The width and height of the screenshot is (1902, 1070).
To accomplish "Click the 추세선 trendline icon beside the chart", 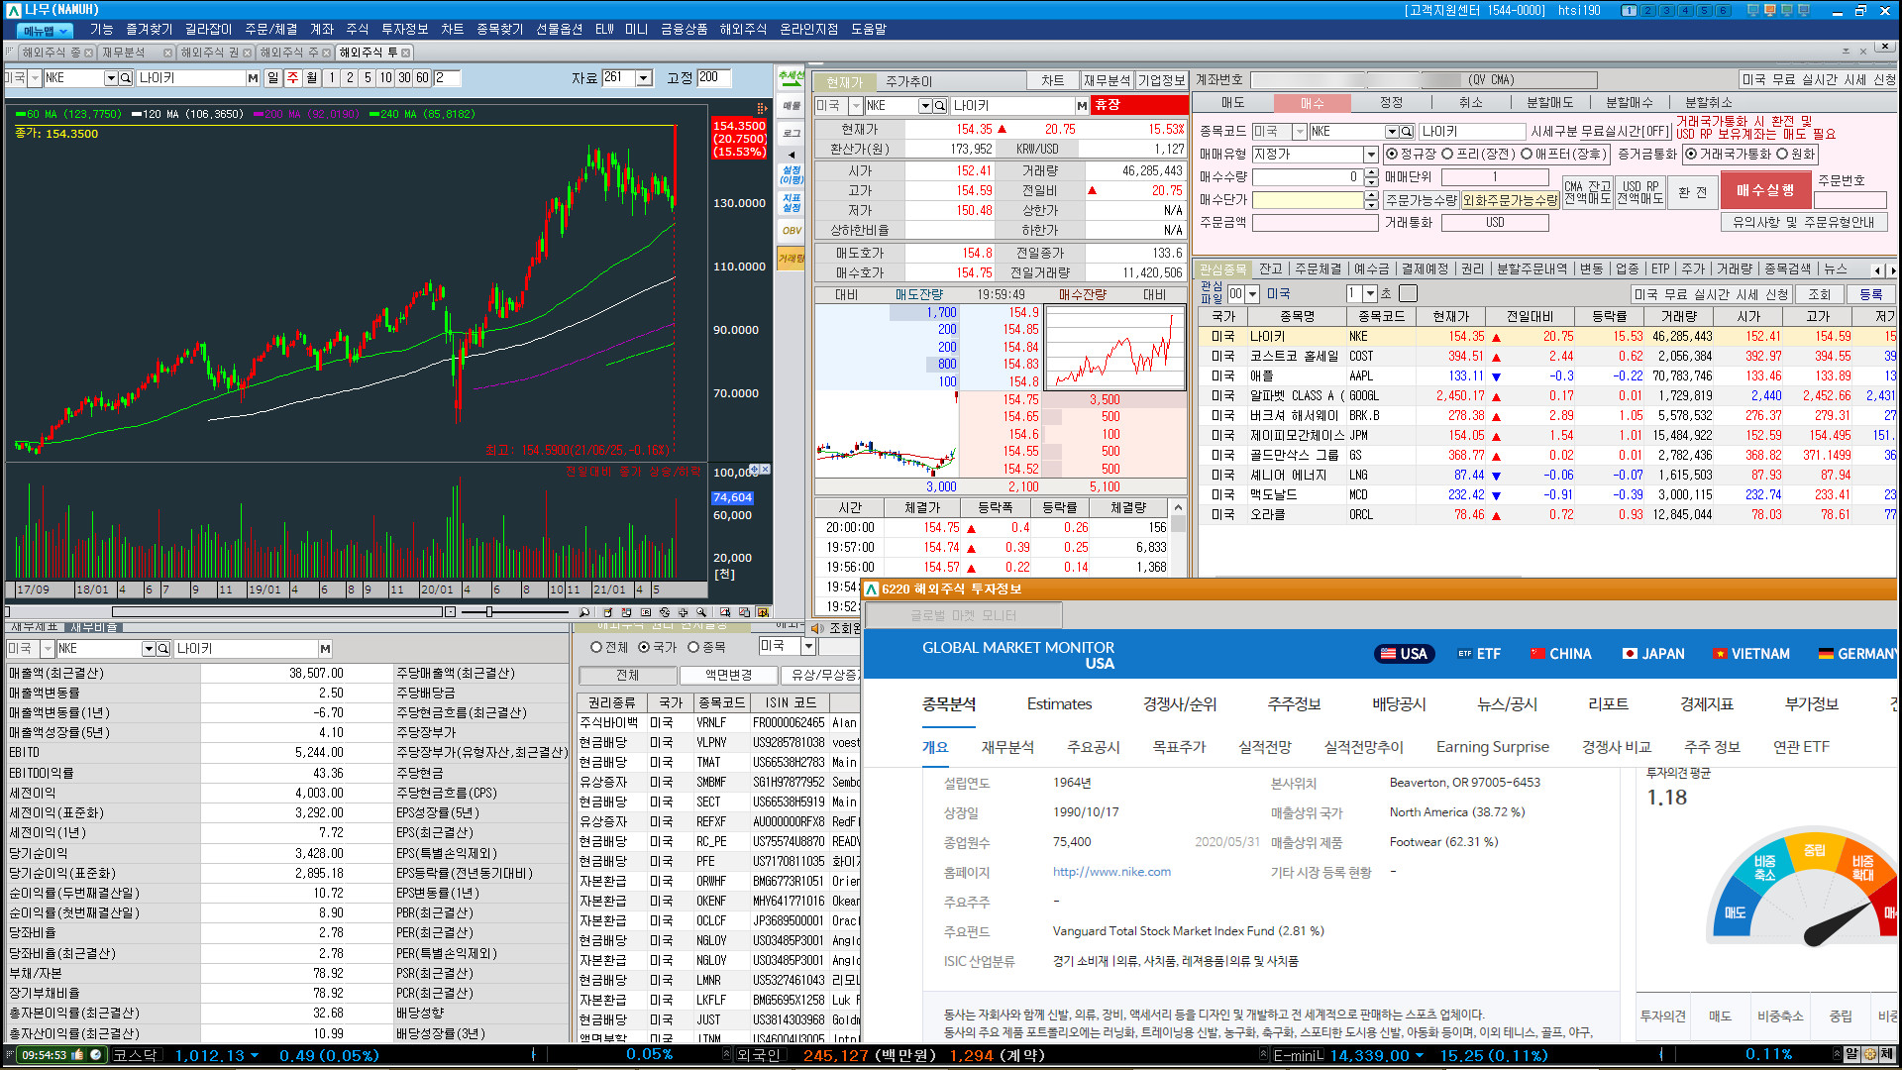I will [791, 76].
